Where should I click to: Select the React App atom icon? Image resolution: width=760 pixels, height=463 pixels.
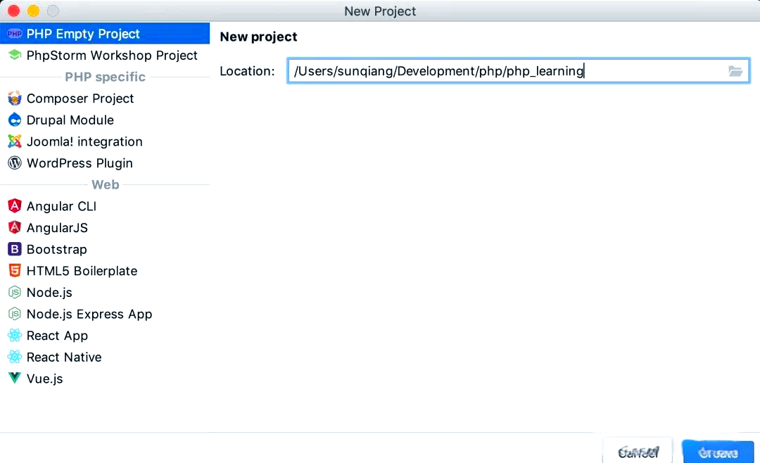pyautogui.click(x=15, y=336)
